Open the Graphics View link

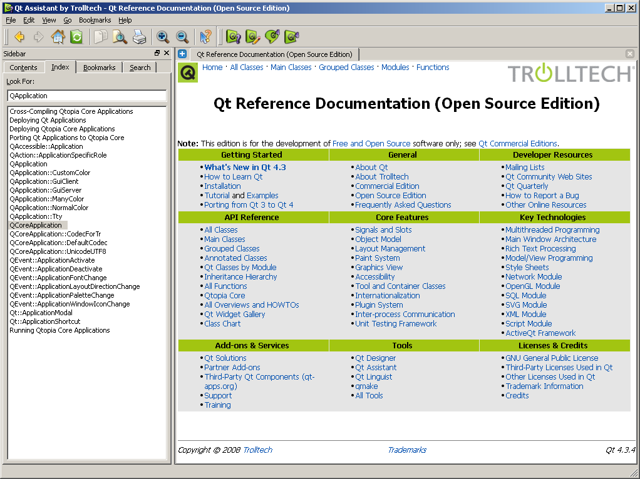[x=379, y=268]
